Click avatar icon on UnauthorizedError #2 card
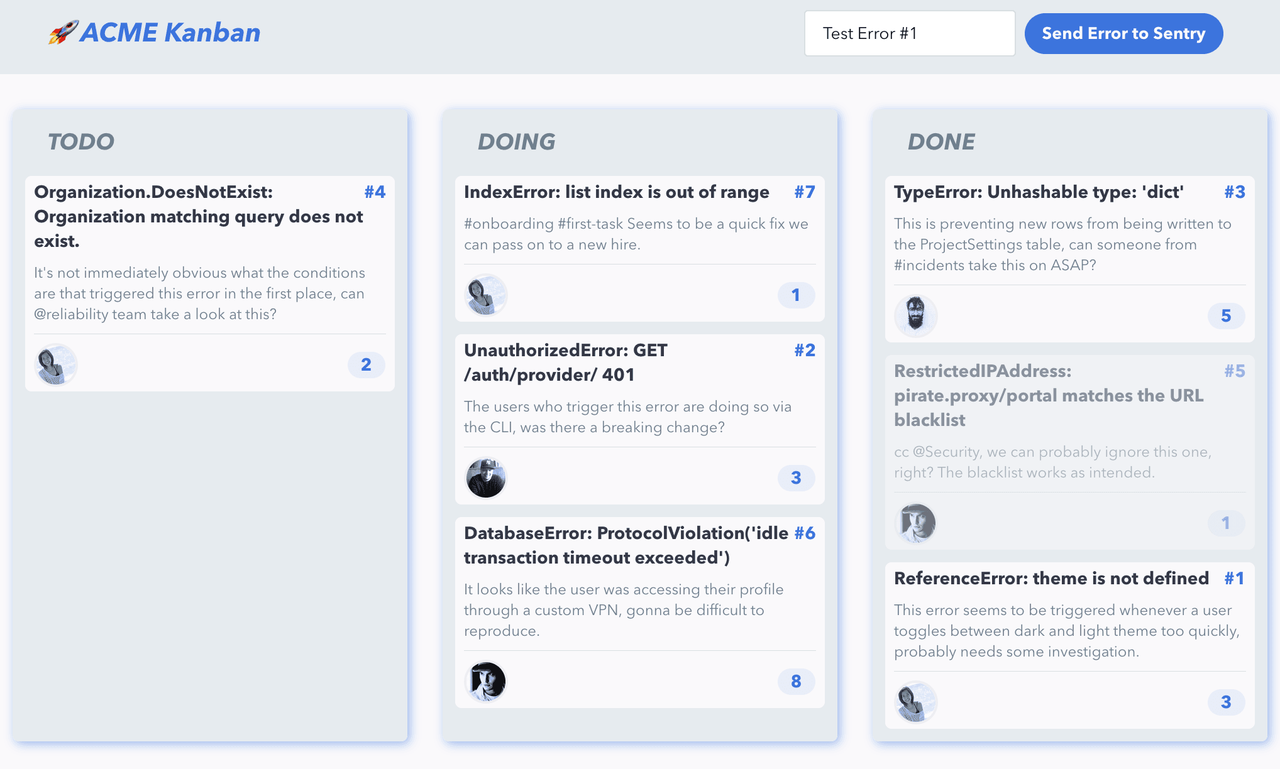Screen dimensions: 1280x769 click(485, 476)
